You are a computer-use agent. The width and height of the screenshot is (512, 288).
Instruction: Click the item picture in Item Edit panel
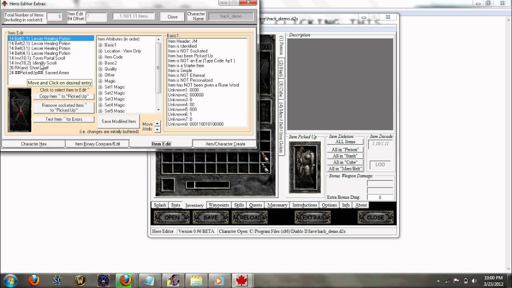[20, 110]
